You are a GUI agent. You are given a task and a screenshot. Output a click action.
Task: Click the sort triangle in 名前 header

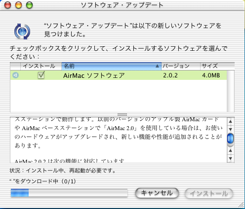click(157, 66)
